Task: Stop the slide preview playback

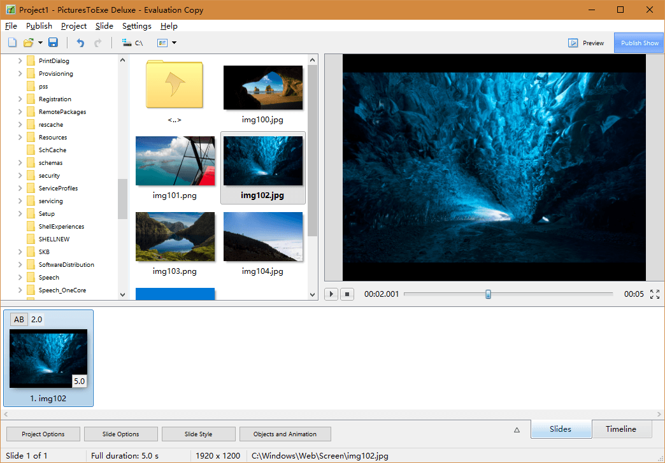Action: (347, 294)
